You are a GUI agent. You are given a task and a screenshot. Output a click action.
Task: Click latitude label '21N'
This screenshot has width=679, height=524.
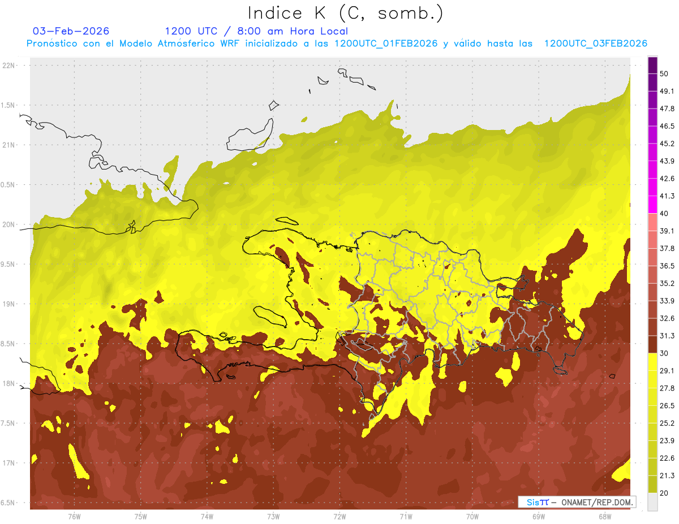click(x=9, y=145)
